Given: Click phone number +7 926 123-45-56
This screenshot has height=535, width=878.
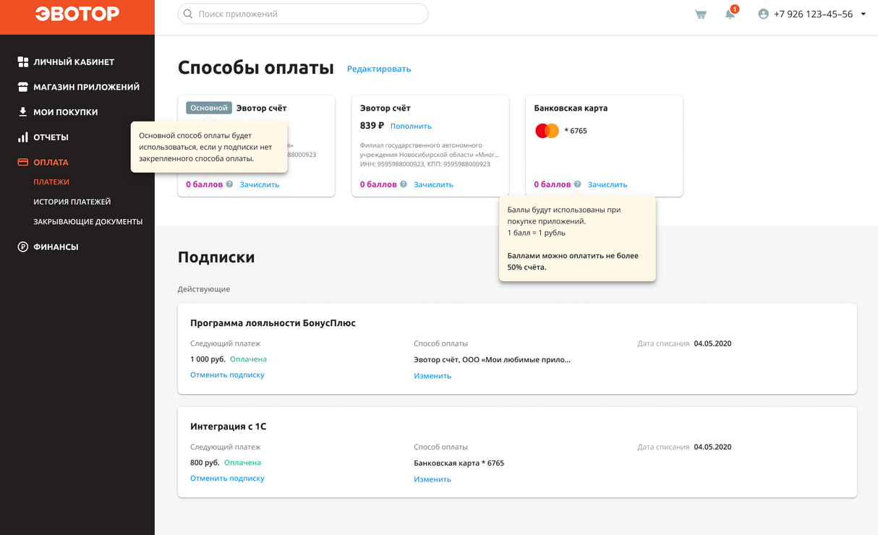Looking at the screenshot, I should [813, 14].
